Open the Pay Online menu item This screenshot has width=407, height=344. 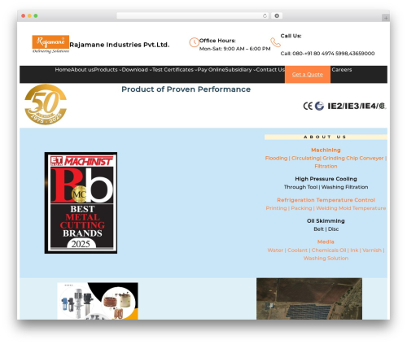(x=211, y=70)
